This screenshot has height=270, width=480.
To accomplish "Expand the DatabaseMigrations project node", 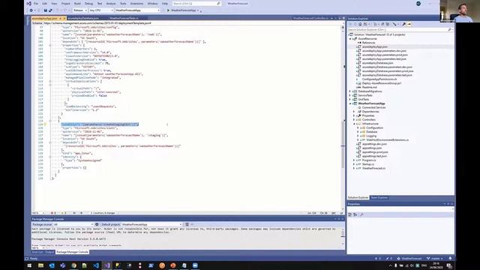I will tap(350, 91).
